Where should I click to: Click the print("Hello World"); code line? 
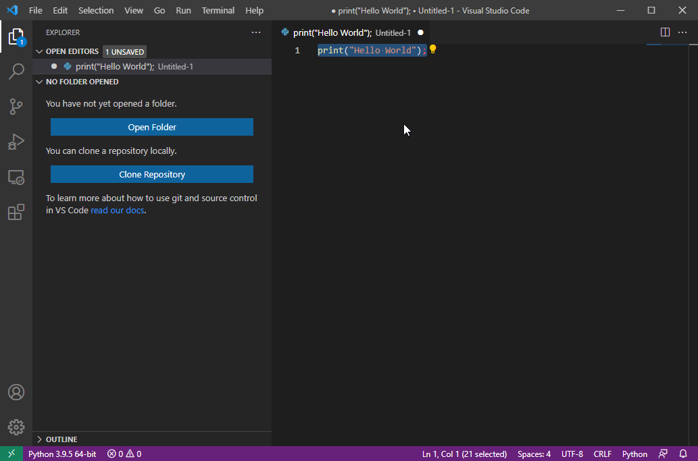(x=372, y=50)
